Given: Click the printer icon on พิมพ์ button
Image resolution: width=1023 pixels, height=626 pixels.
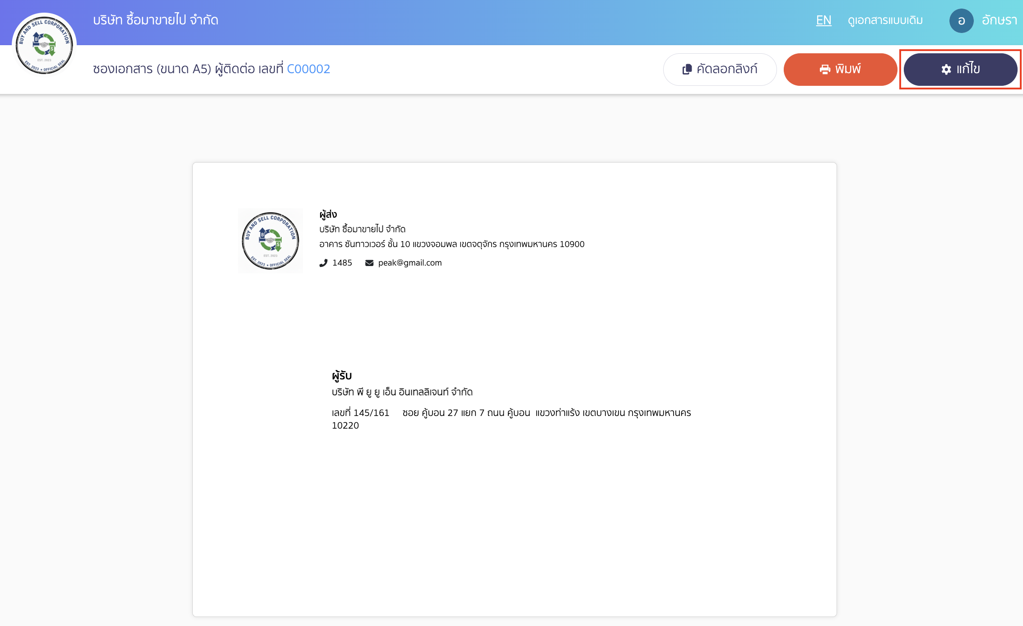Looking at the screenshot, I should (825, 69).
